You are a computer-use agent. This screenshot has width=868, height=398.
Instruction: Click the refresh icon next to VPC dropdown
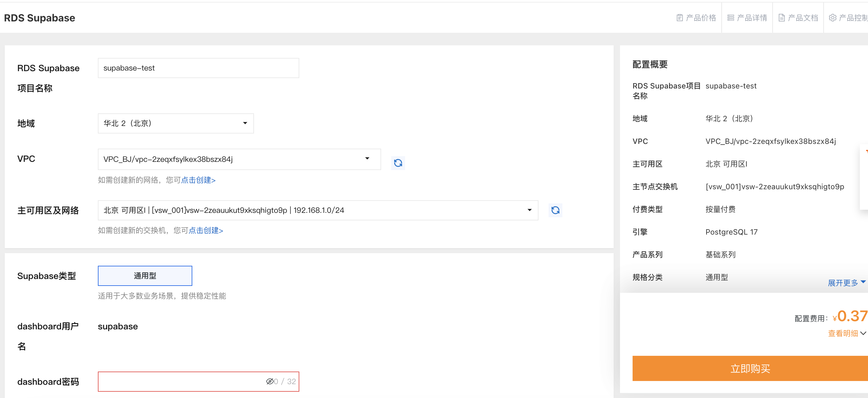click(397, 163)
